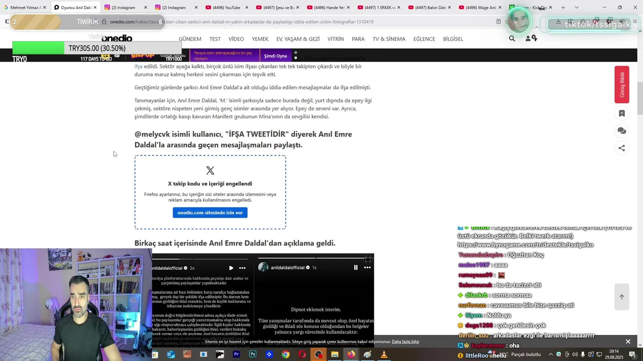Click the heading mentioning @melycvk

243,139
